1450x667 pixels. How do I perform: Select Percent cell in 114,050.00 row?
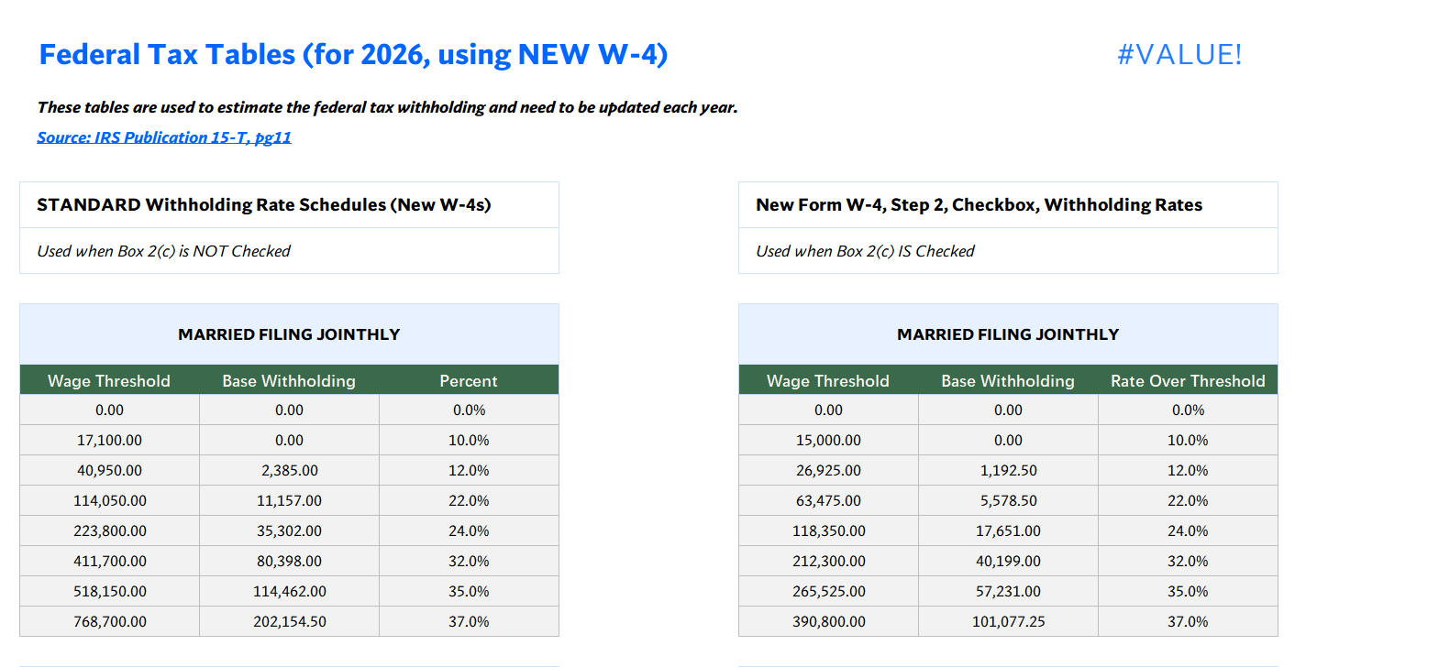pyautogui.click(x=469, y=500)
